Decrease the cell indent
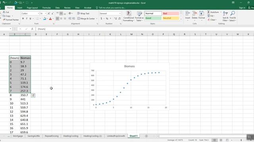This screenshot has height=142, width=254. pyautogui.click(x=70, y=19)
